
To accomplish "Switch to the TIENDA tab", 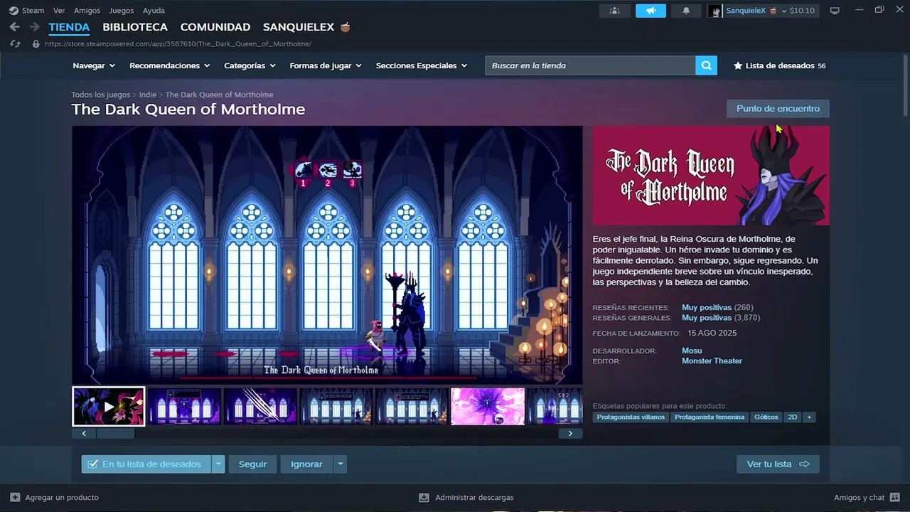I will click(69, 27).
